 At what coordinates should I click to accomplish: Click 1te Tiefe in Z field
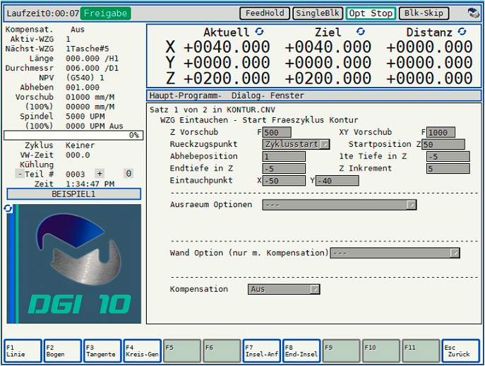[448, 156]
